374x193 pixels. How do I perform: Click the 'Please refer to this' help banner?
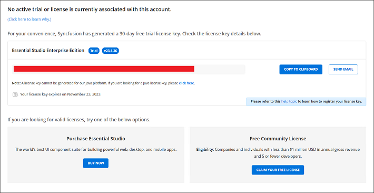(x=306, y=102)
